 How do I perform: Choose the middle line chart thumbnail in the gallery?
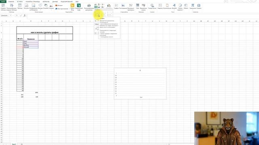pos(104,14)
